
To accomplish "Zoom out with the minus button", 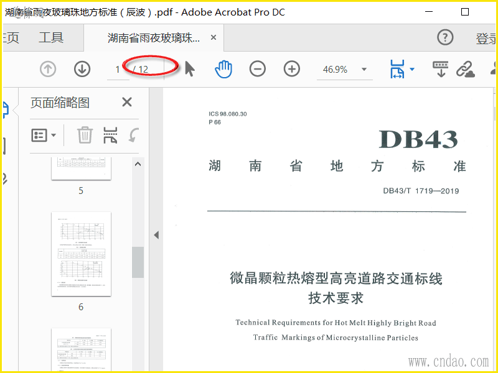I will [258, 69].
